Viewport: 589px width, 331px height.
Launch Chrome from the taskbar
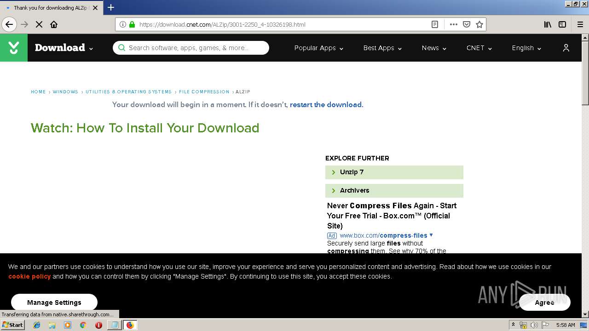[x=83, y=325]
